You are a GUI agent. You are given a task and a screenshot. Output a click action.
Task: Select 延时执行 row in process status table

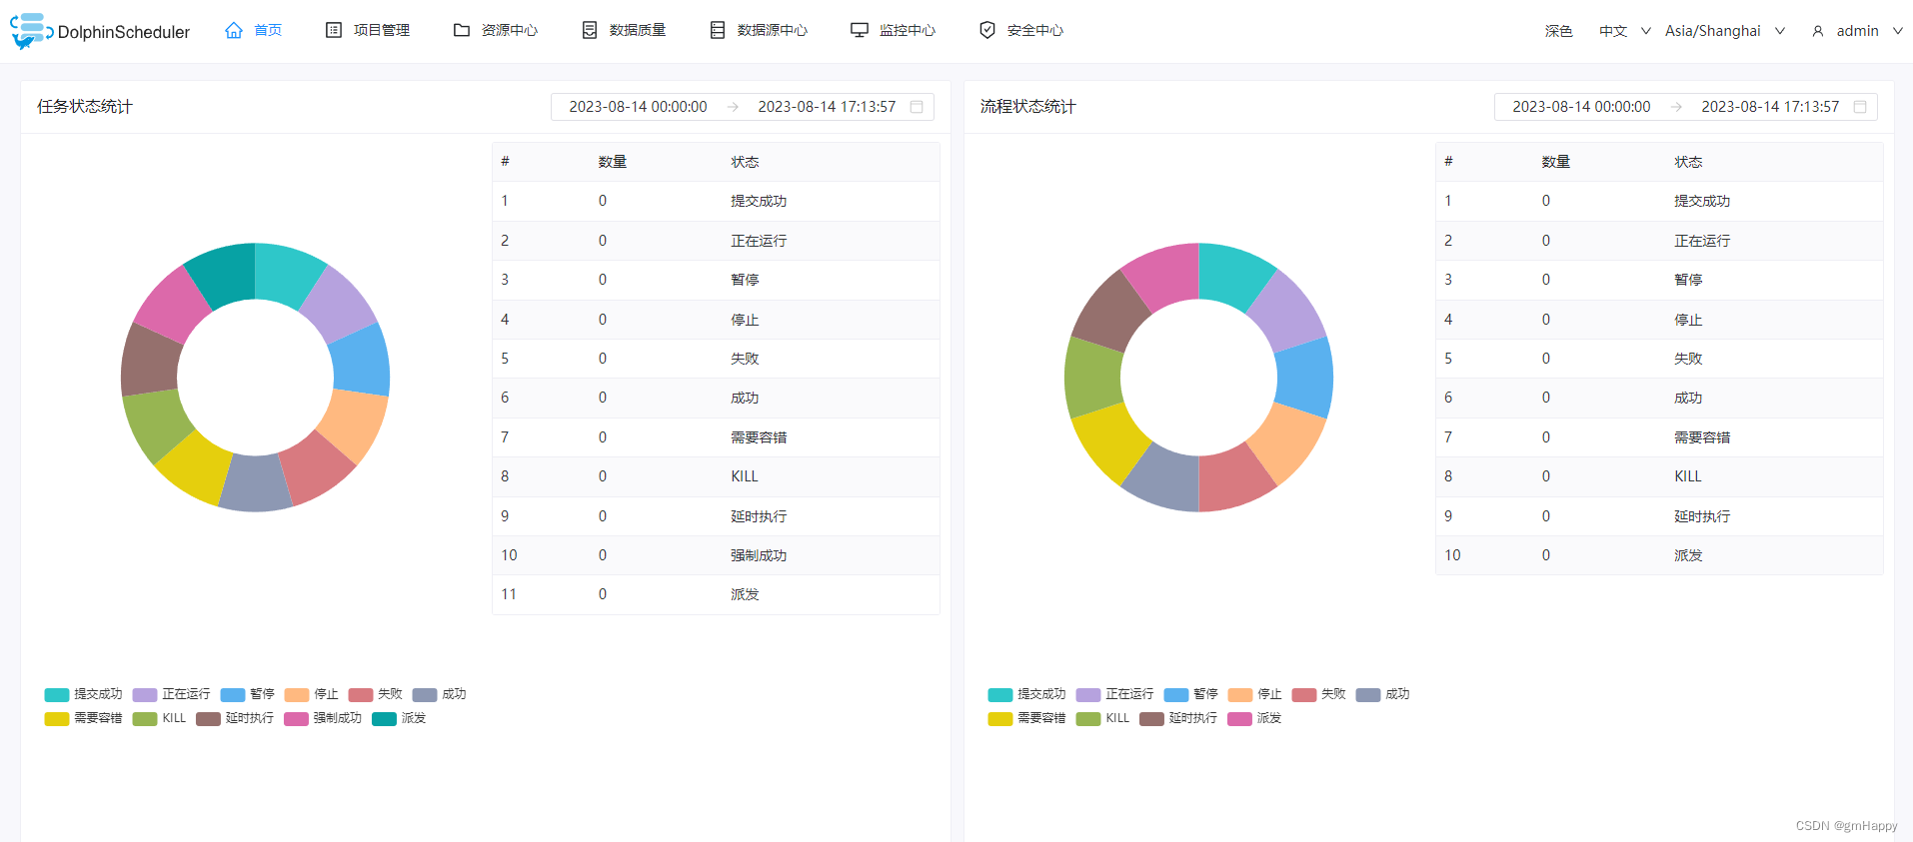[1659, 516]
